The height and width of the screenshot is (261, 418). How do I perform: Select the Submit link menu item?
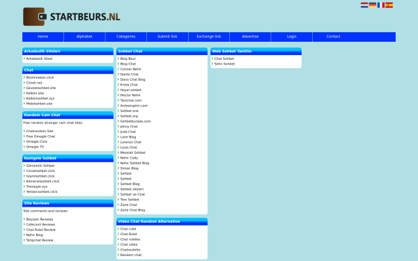click(167, 36)
